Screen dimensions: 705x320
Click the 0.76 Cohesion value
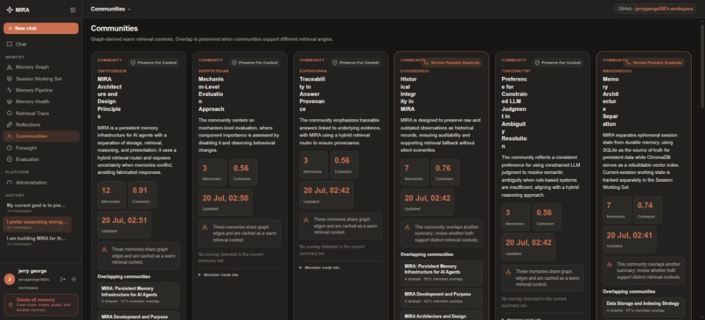443,168
